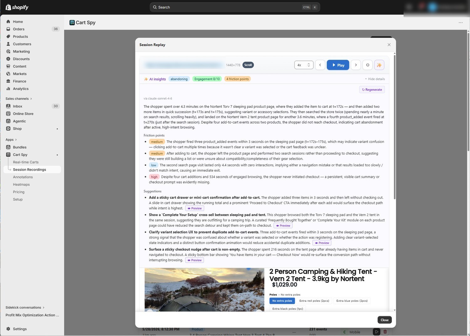Image resolution: width=470 pixels, height=336 pixels.
Task: Open Online Store channel
Action: coord(23,114)
